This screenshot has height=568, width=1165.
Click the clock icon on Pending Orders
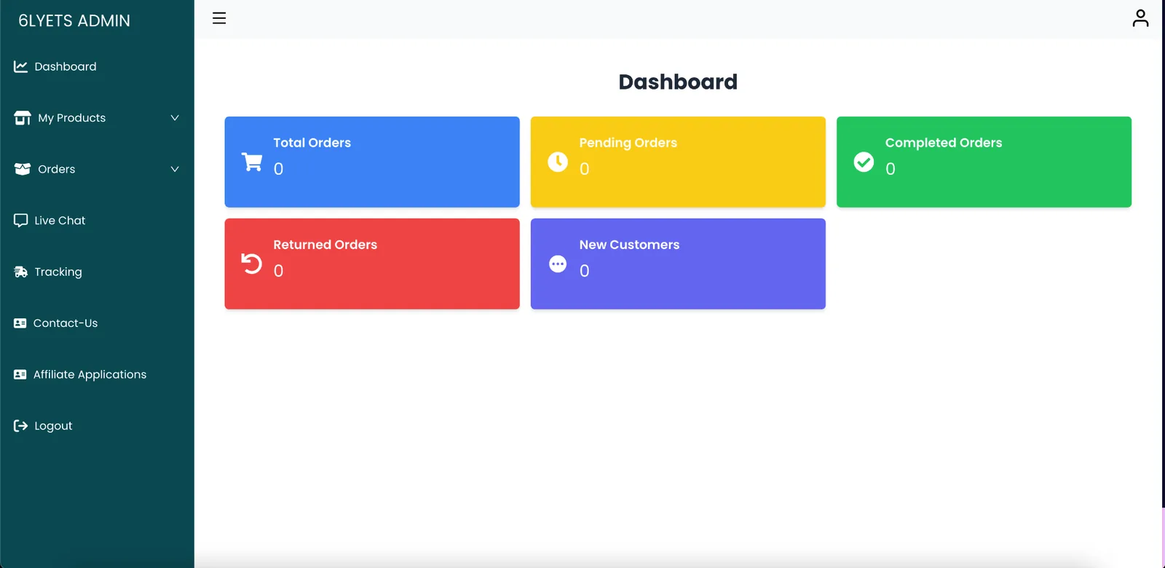(x=558, y=162)
